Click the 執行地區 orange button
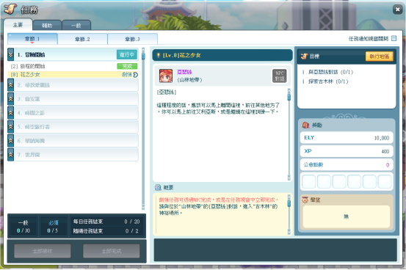Image resolution: width=406 pixels, height=270 pixels. click(380, 56)
